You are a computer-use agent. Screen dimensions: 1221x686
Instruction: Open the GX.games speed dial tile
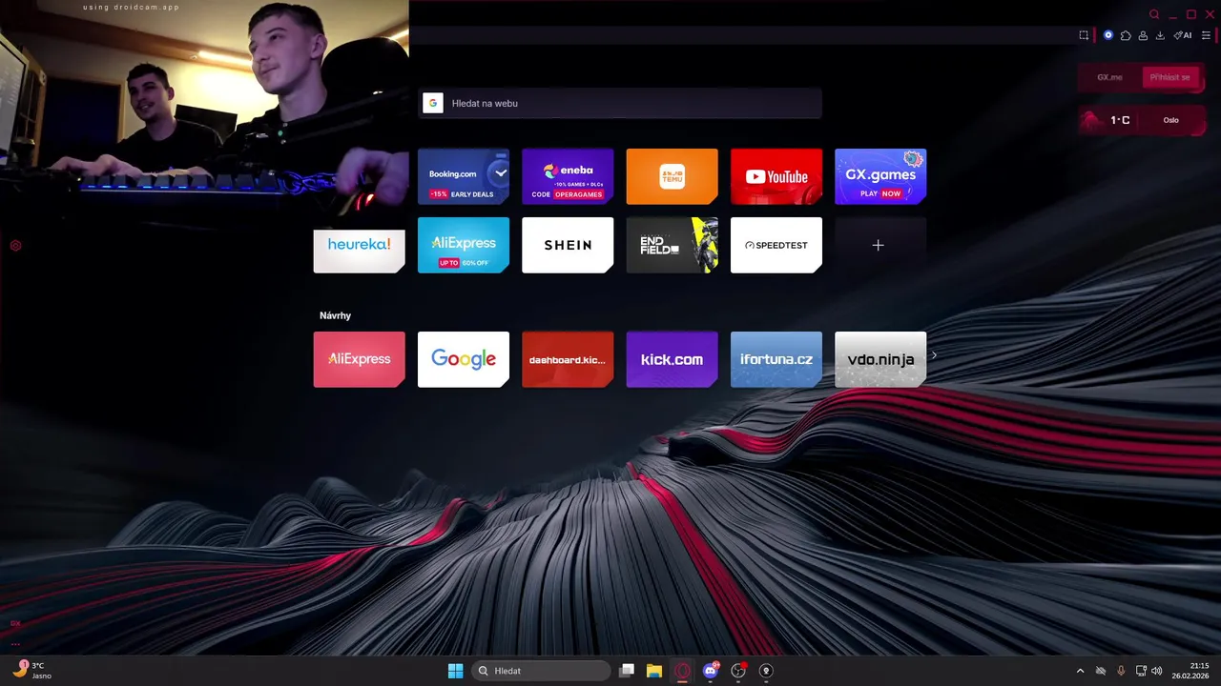click(880, 176)
